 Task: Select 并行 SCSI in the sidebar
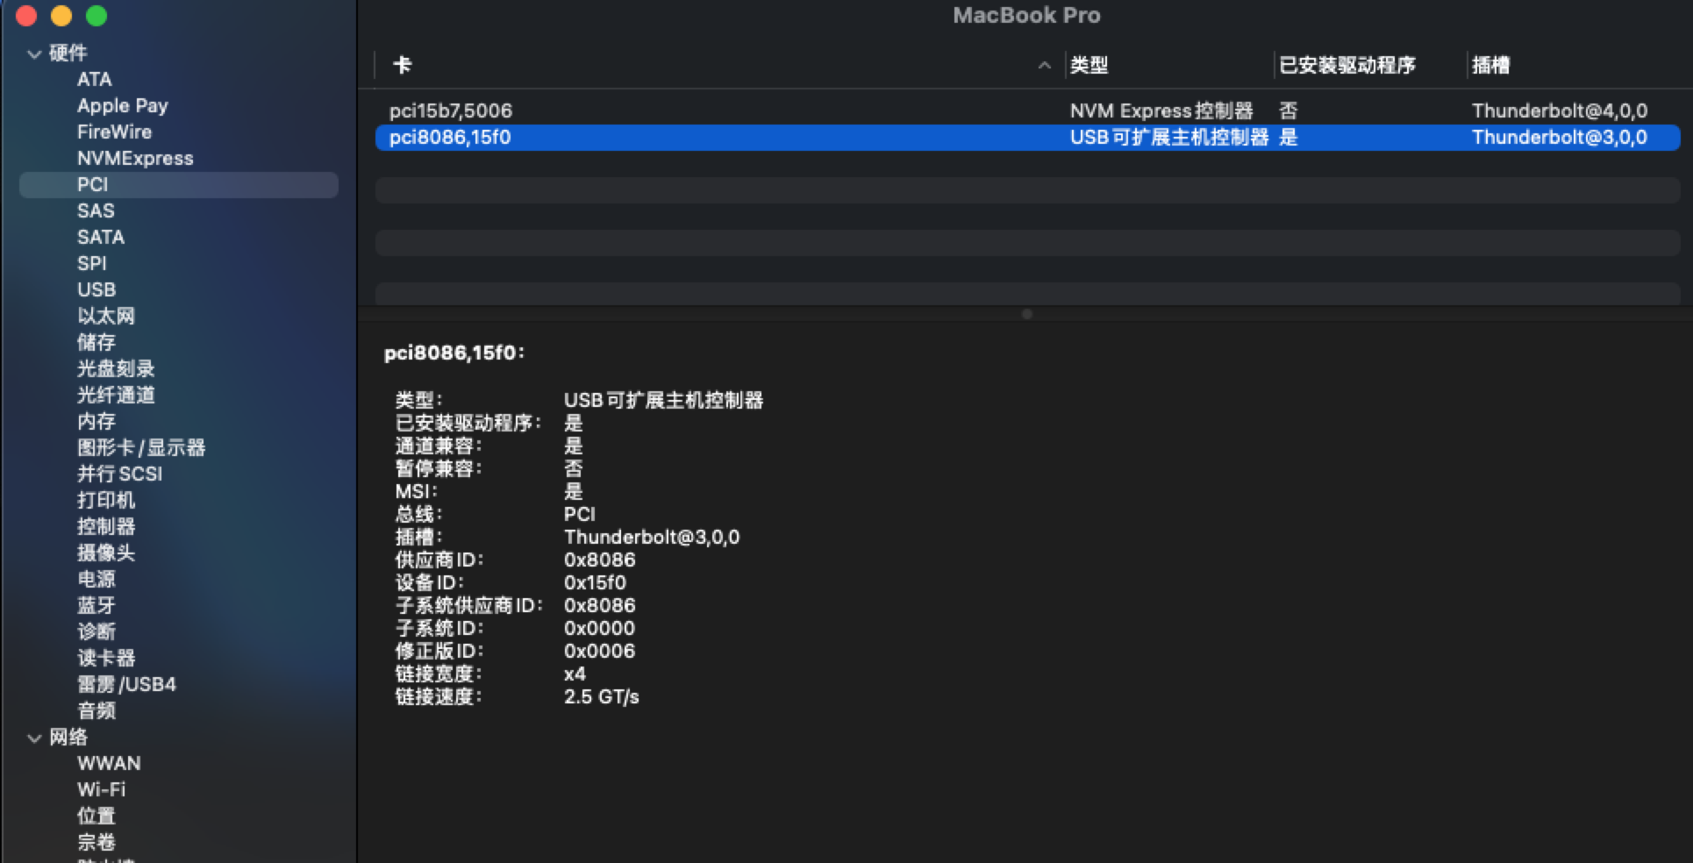[119, 474]
